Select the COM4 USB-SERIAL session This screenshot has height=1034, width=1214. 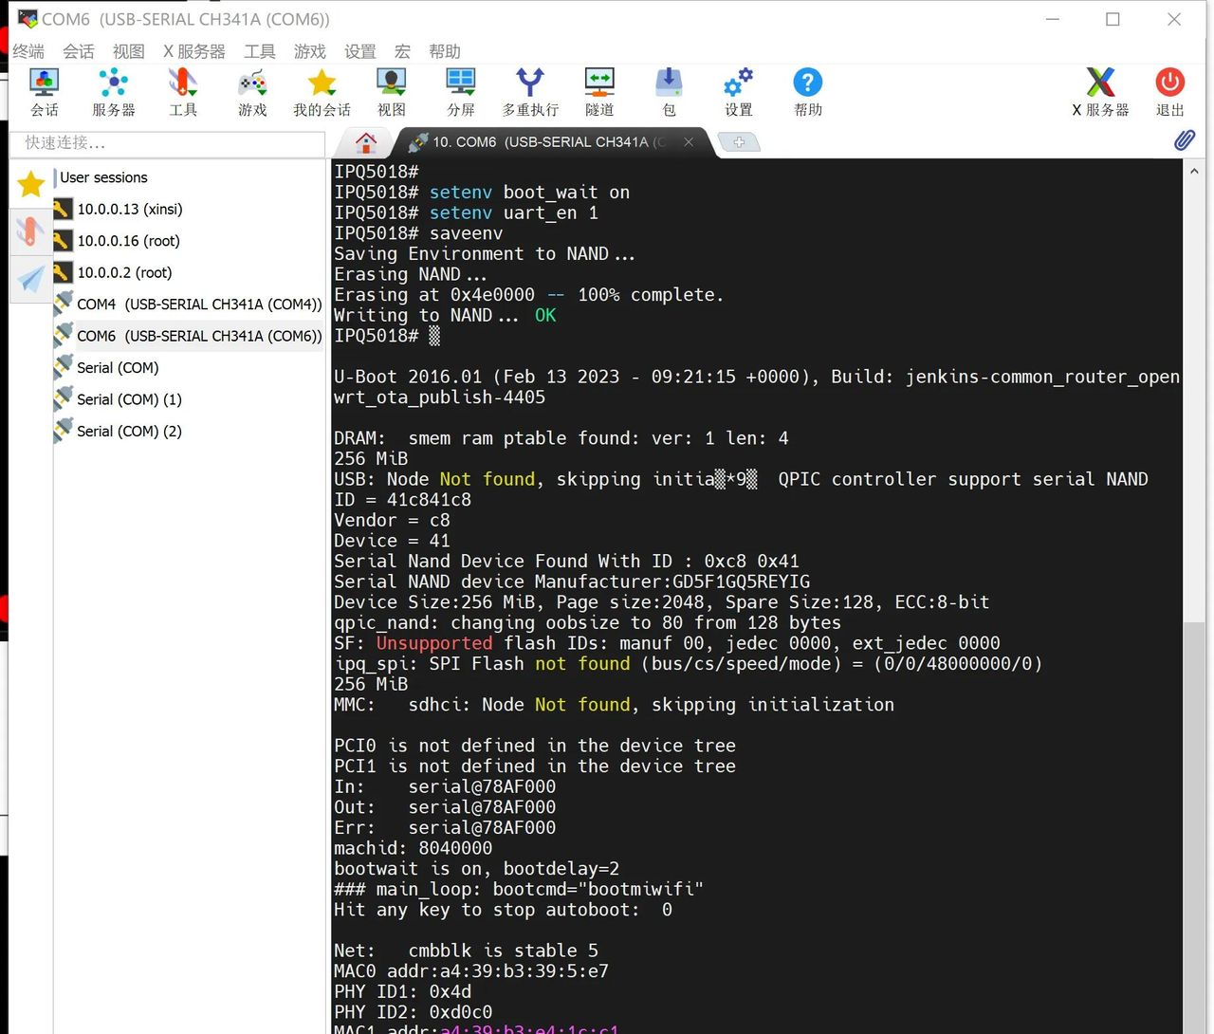pos(198,305)
